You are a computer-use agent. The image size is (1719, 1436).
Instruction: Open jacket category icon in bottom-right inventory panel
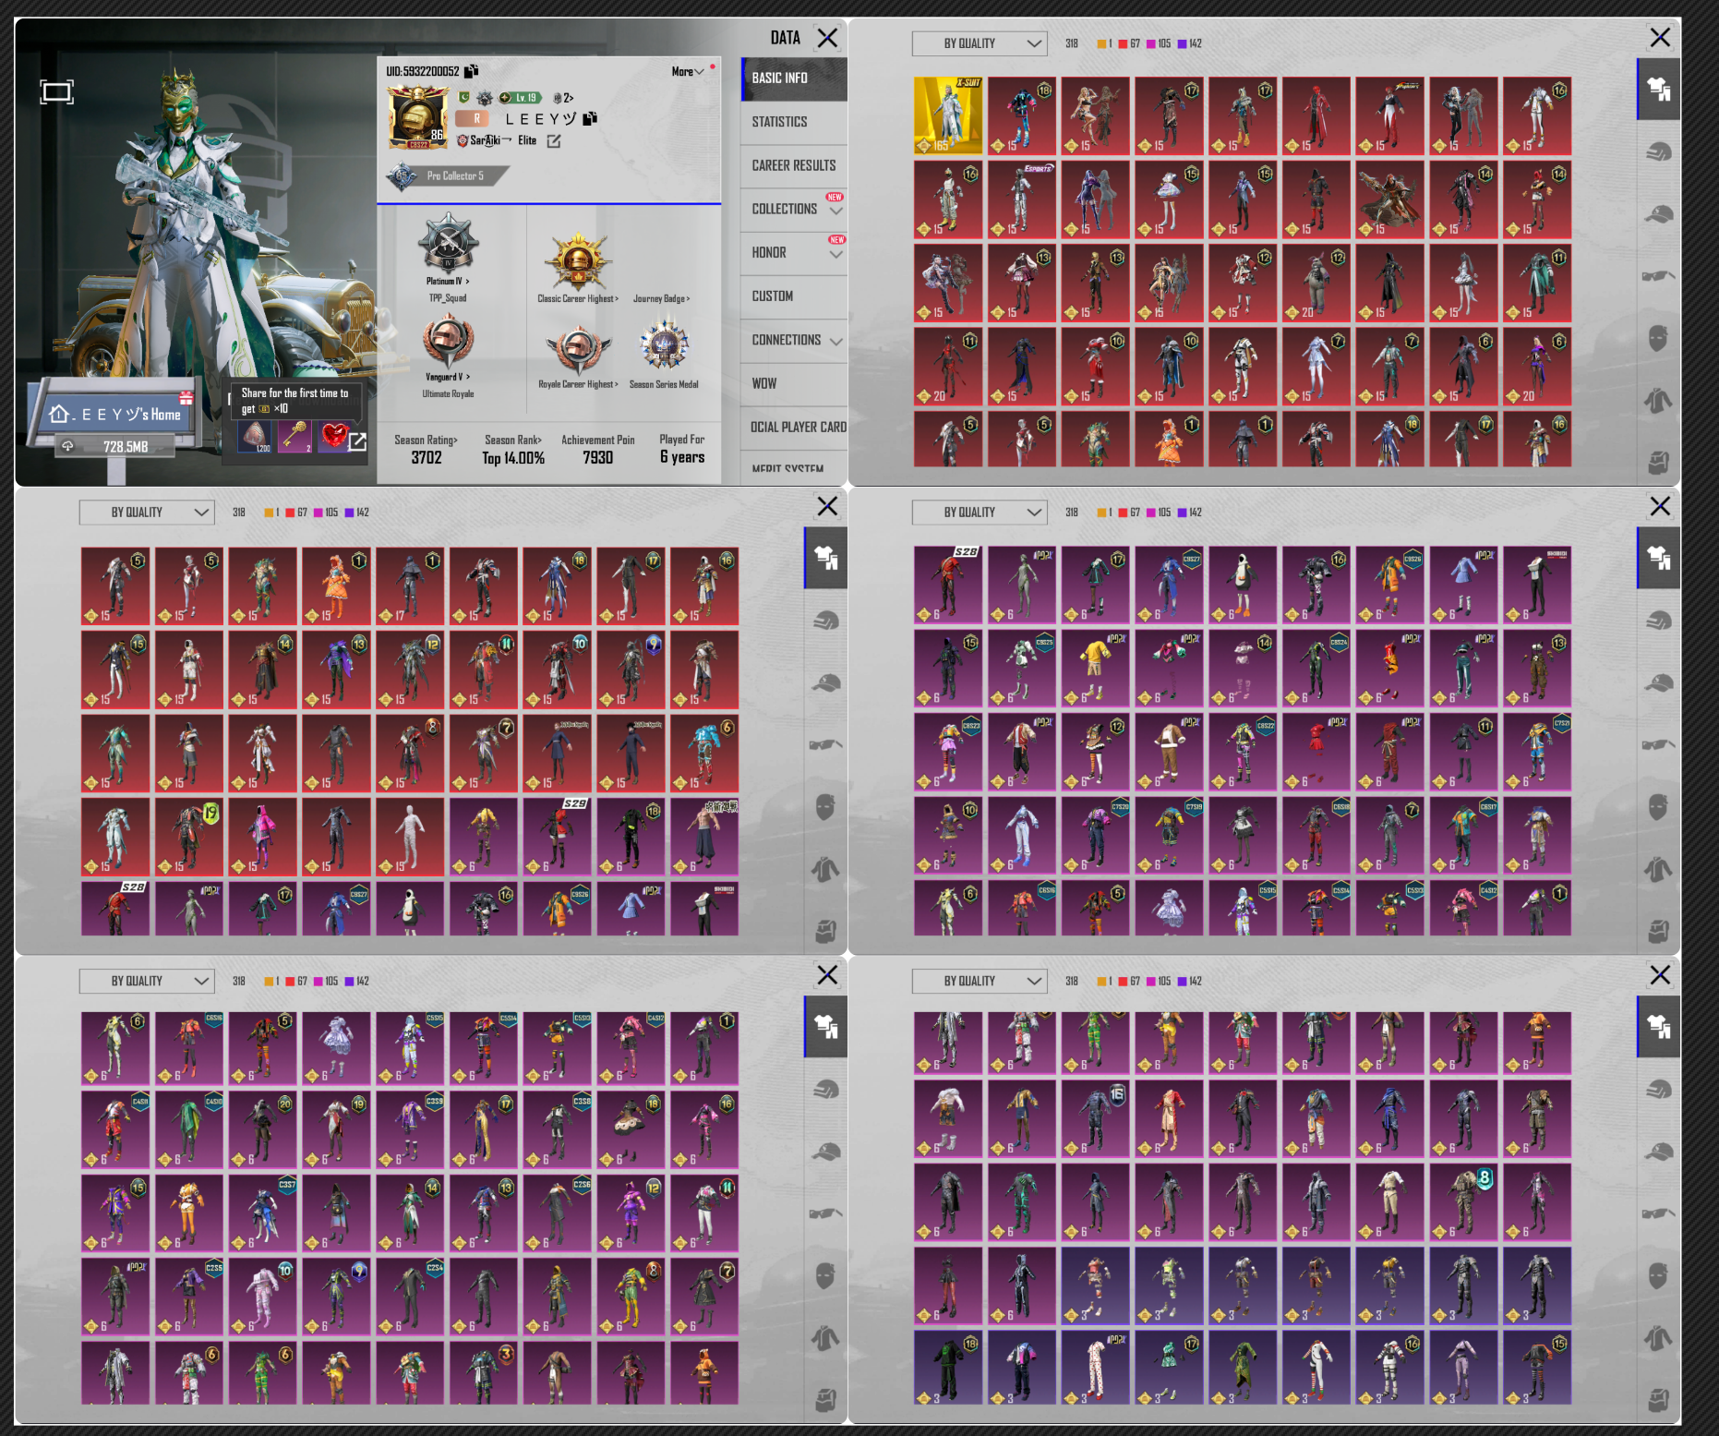pyautogui.click(x=1659, y=1338)
